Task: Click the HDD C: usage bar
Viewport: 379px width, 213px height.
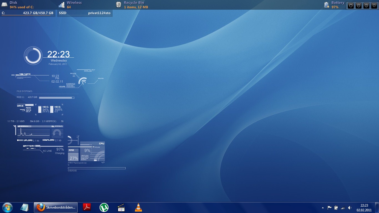Action: [57, 98]
